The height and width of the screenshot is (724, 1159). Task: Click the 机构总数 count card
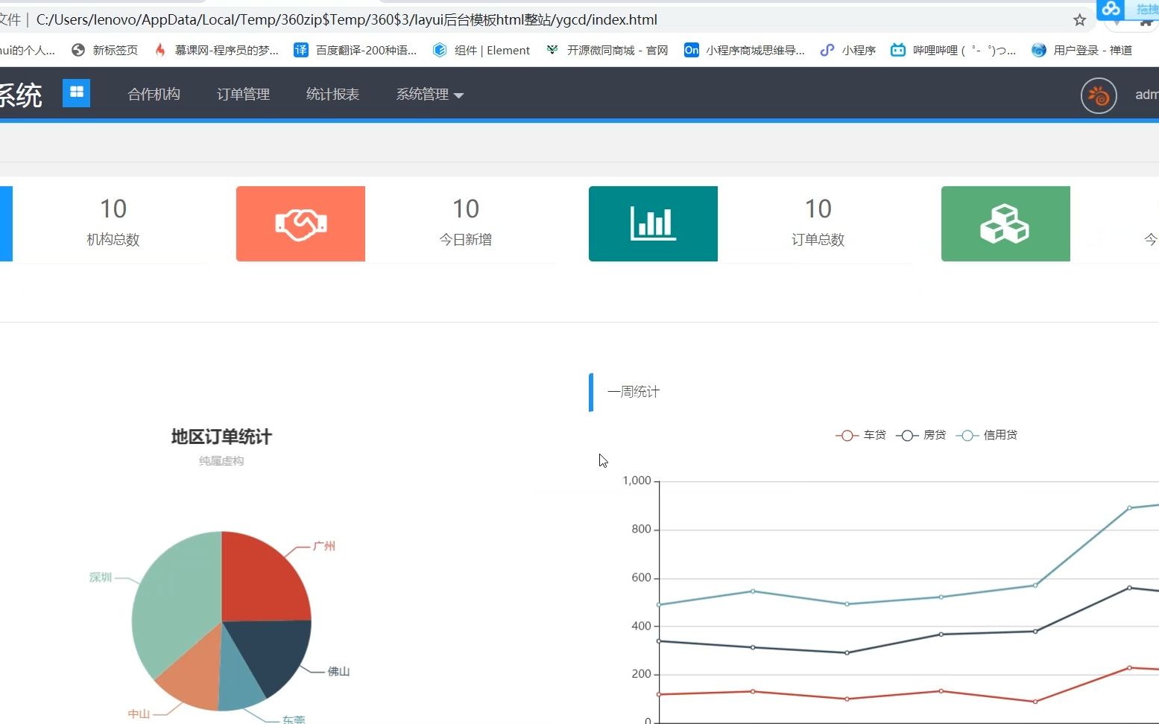click(x=113, y=223)
